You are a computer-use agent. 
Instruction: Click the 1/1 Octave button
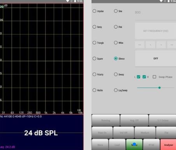[x=162, y=120]
